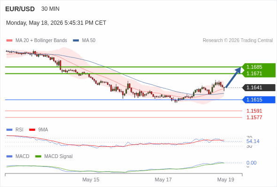Click the MA 20 + Bollinger Bands legend swatch
This screenshot has height=187, width=277.
tap(9, 41)
